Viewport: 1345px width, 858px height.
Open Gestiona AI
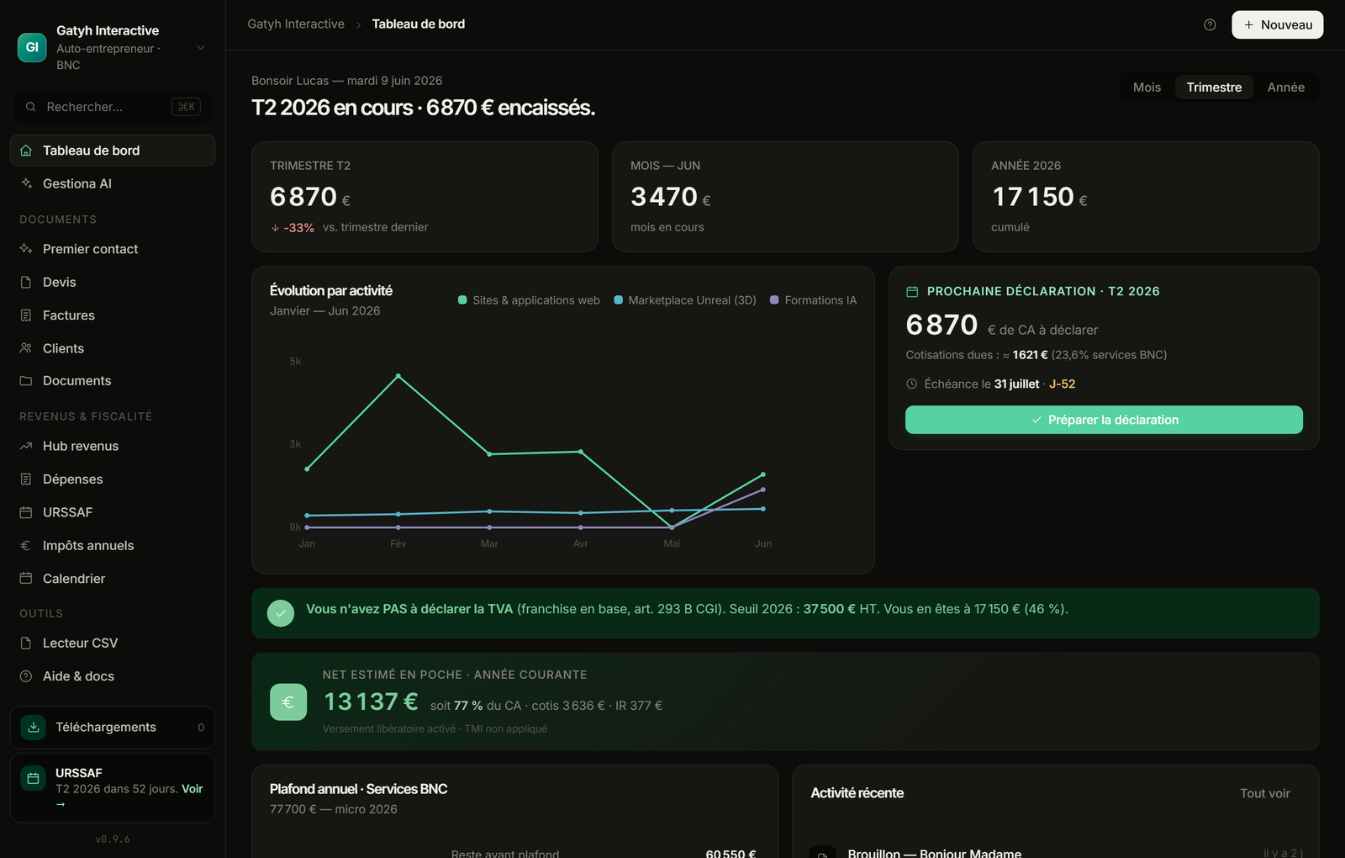click(x=113, y=183)
